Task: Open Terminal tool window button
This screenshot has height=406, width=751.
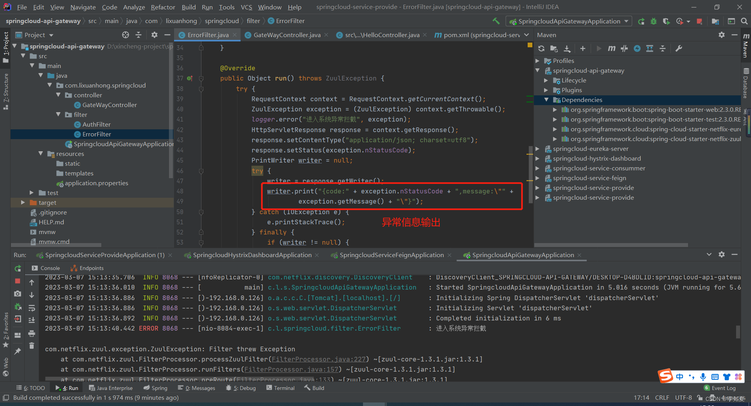Action: pyautogui.click(x=280, y=388)
